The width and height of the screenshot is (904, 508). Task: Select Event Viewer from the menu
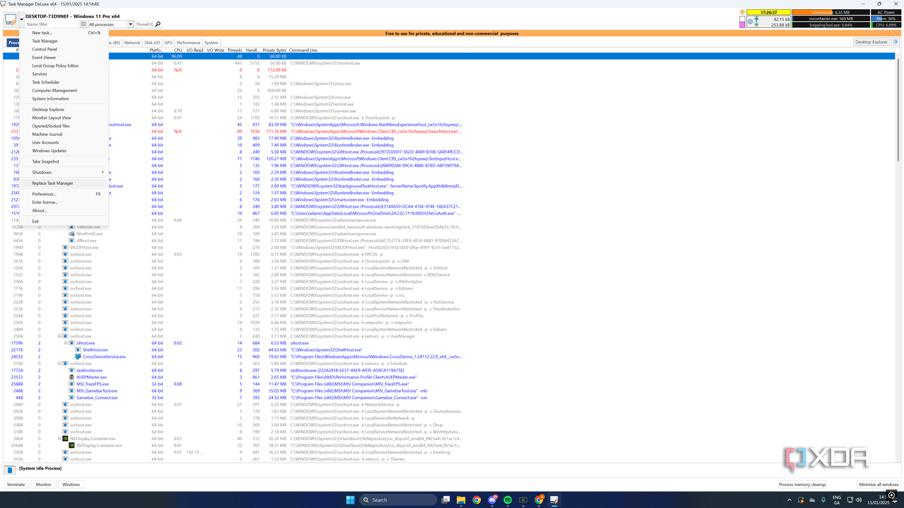click(43, 57)
